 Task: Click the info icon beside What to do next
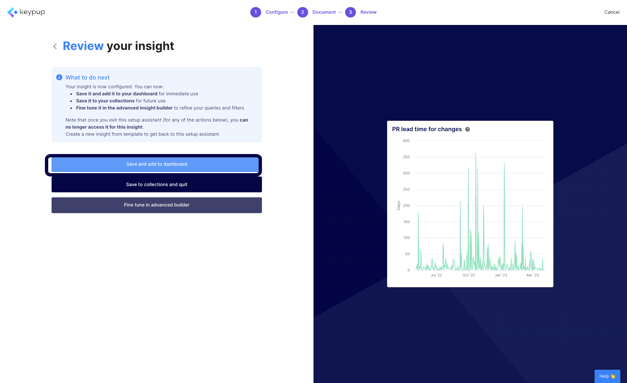[59, 77]
